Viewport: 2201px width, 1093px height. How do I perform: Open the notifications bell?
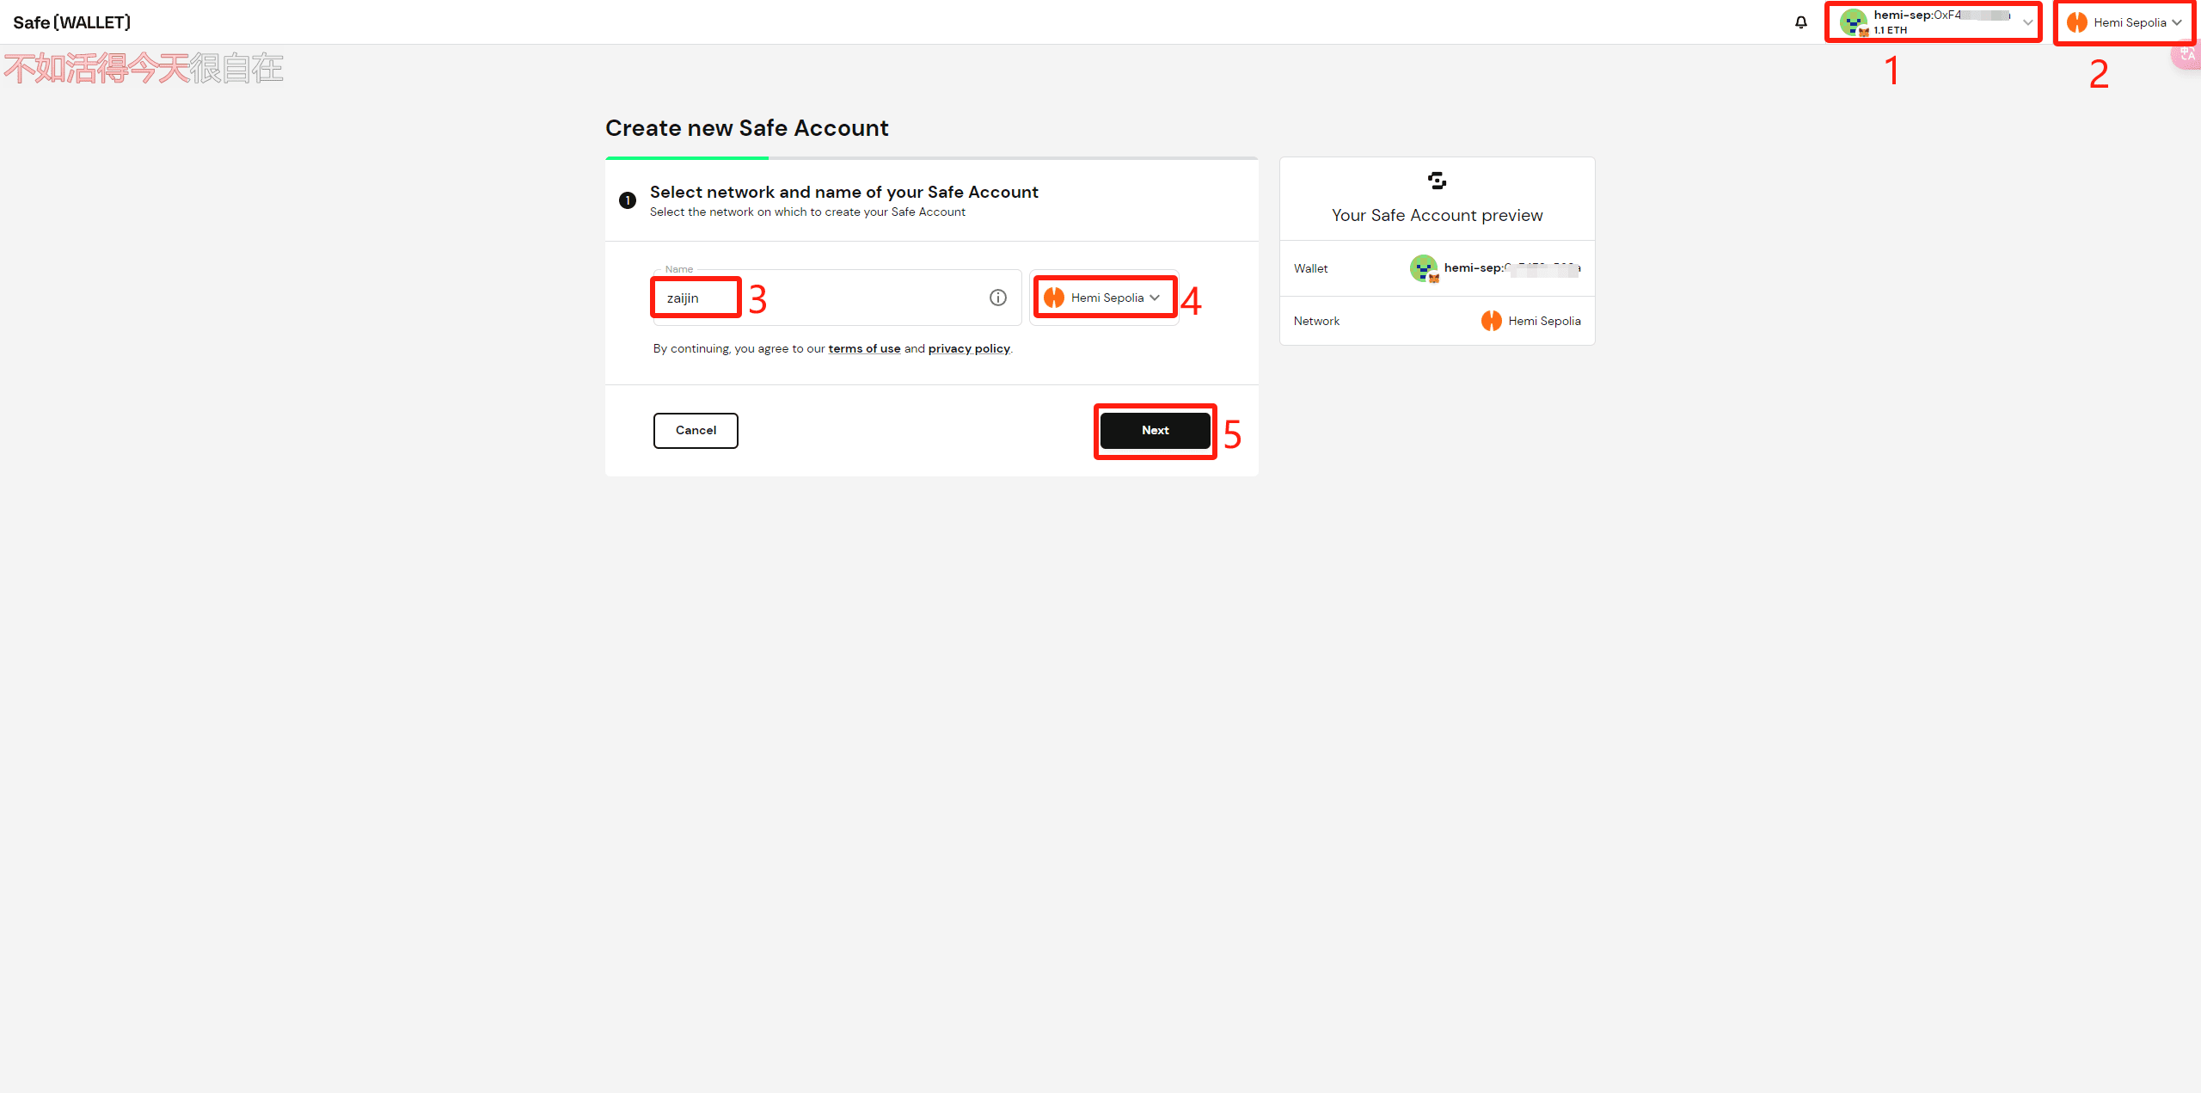click(x=1800, y=22)
